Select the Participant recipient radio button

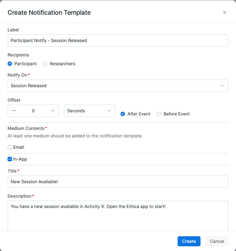[10, 64]
